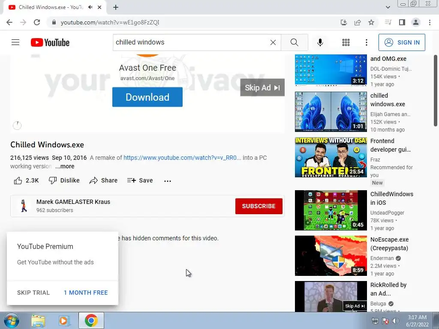Click the loading progress circle in player
The height and width of the screenshot is (329, 439).
pos(17,126)
